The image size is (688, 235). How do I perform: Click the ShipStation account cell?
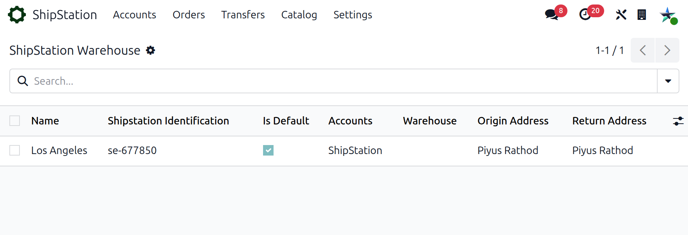355,150
